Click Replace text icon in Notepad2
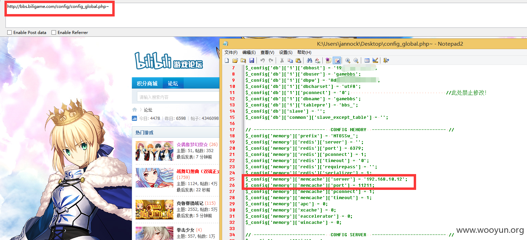Viewport: 527px width, 240px height. coord(318,60)
